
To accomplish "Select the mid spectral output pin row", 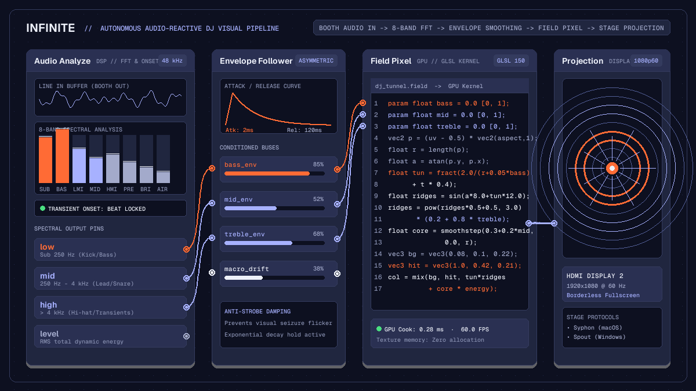I will (x=110, y=278).
